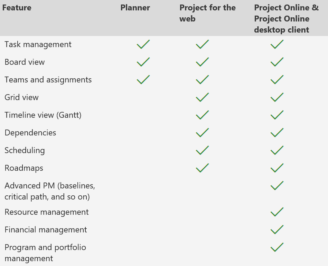This screenshot has width=328, height=266.
Task: Click the Scheduling feature label
Action: coord(25,151)
